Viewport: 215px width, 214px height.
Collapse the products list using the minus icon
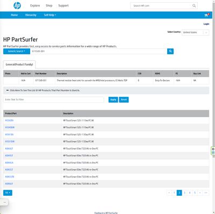pyautogui.click(x=8, y=90)
